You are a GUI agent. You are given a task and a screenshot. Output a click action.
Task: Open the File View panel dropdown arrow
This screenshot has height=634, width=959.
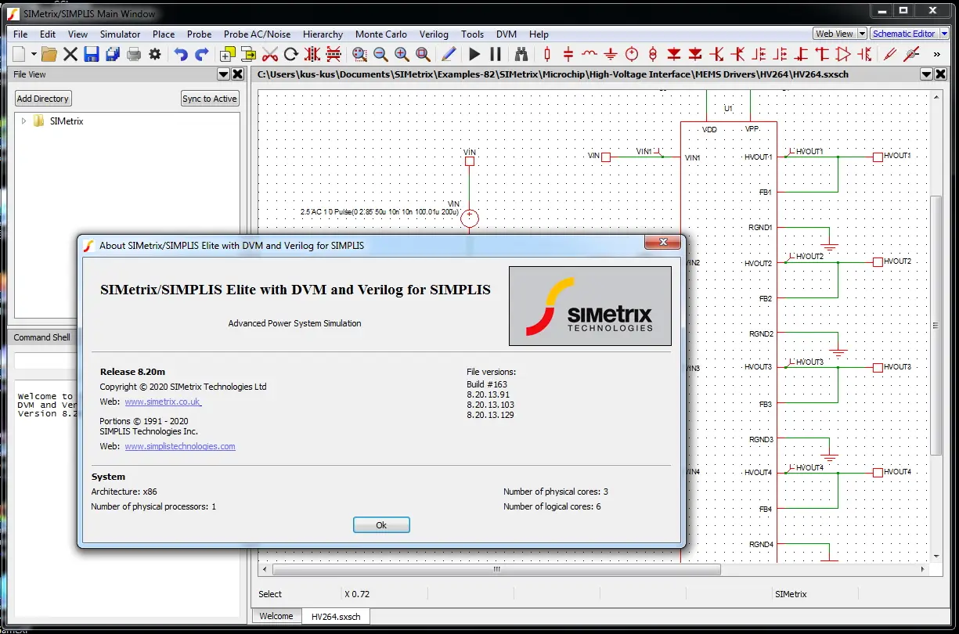tap(223, 74)
